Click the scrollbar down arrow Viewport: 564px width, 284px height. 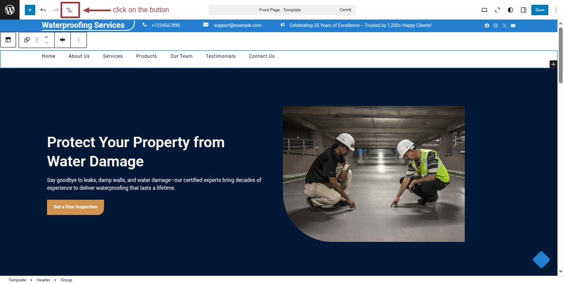tap(561, 272)
